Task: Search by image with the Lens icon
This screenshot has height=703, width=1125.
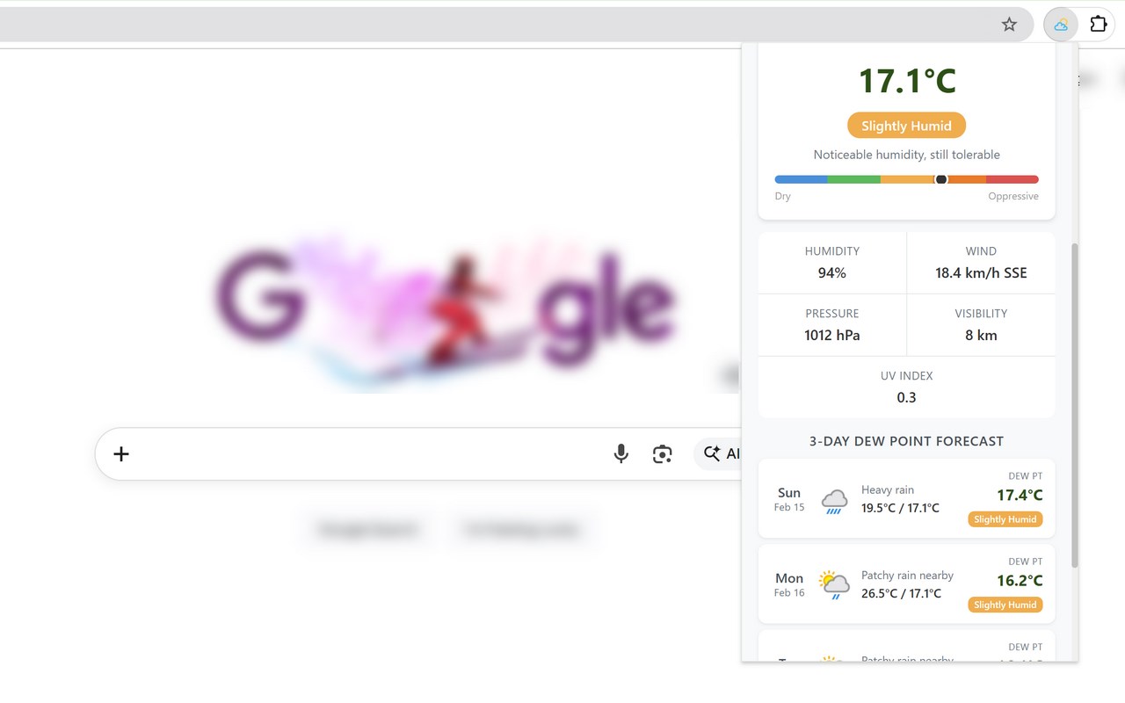Action: tap(662, 453)
